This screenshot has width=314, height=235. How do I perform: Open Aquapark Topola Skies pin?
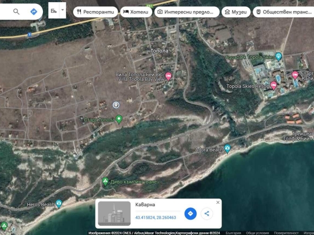(278, 56)
